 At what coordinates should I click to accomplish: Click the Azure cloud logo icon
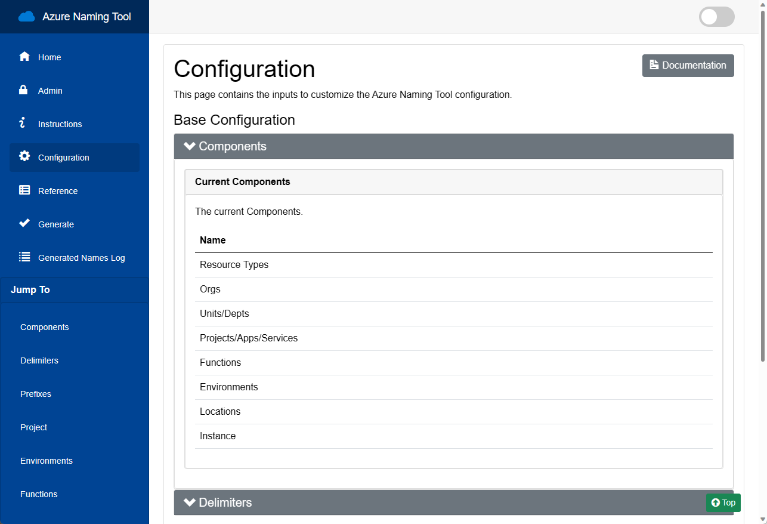[x=26, y=16]
